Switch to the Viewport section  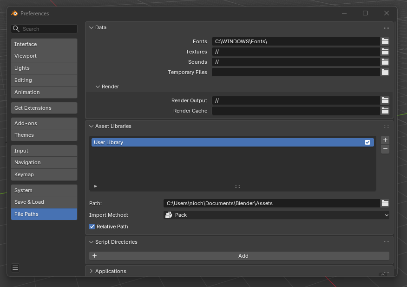pos(44,56)
